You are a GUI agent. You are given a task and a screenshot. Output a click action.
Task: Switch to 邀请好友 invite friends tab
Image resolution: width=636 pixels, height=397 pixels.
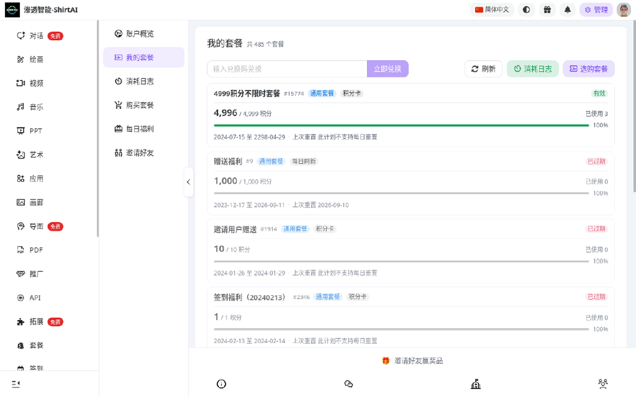[x=144, y=153]
